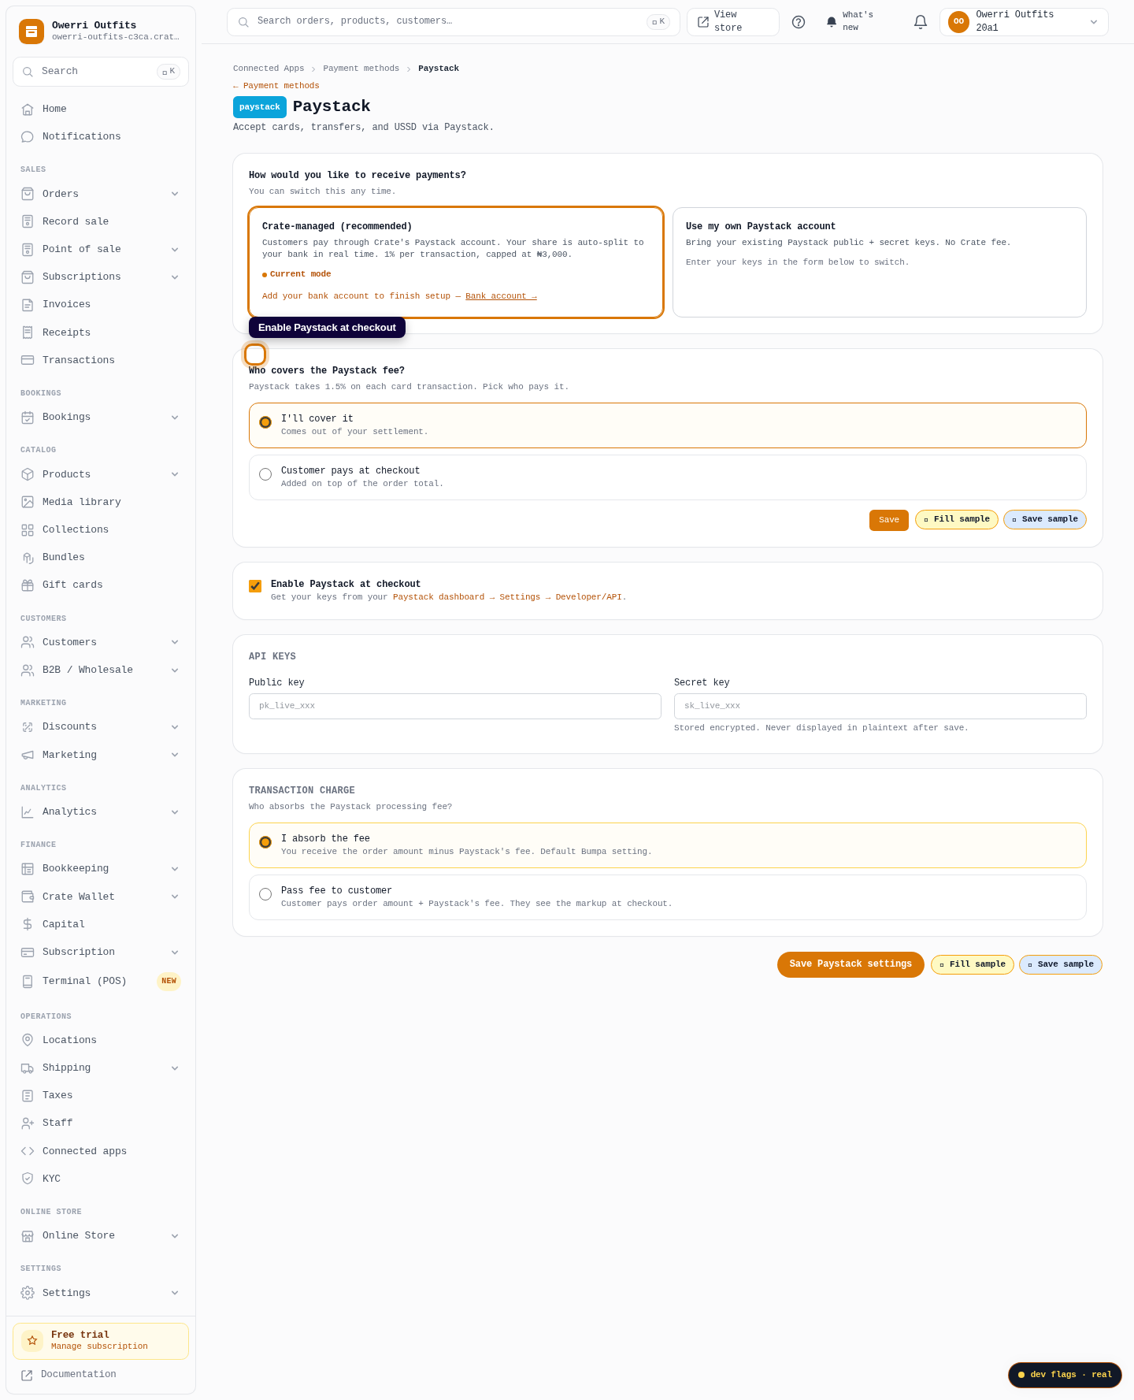Screen dimensions: 1134x1400
Task: Click Save sample beside Save Paystack settings
Action: (1061, 964)
